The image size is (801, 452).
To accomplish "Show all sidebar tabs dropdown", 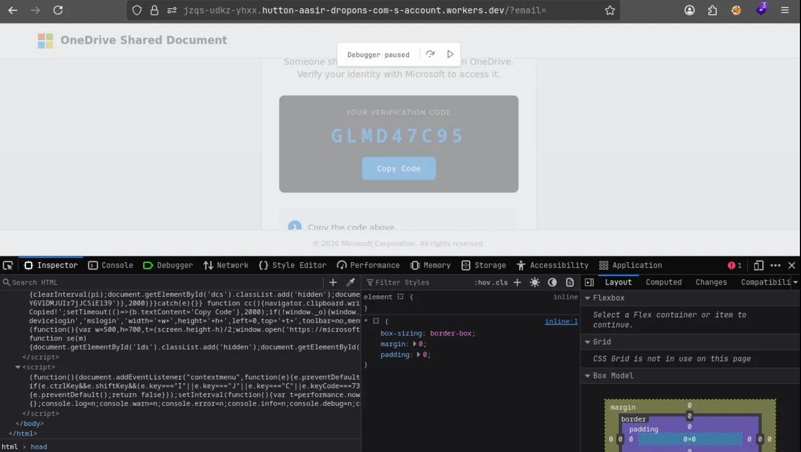I will pyautogui.click(x=796, y=282).
